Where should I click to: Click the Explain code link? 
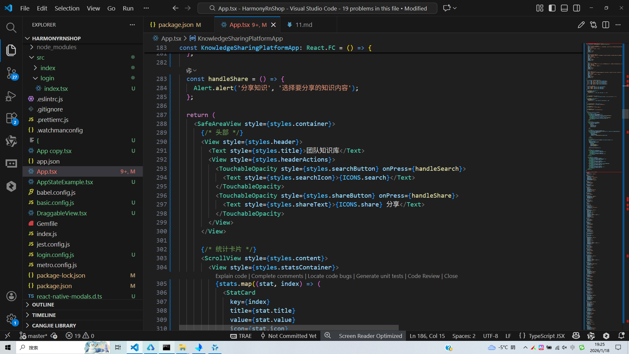pyautogui.click(x=231, y=276)
